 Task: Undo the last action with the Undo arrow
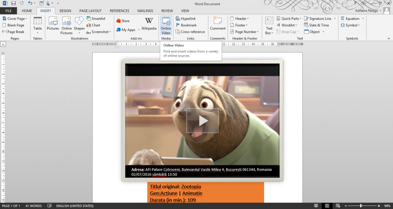point(30,3)
